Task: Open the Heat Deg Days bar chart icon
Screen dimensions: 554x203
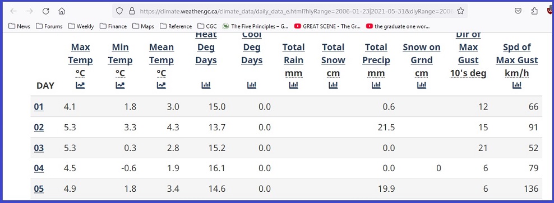Action: (x=206, y=85)
